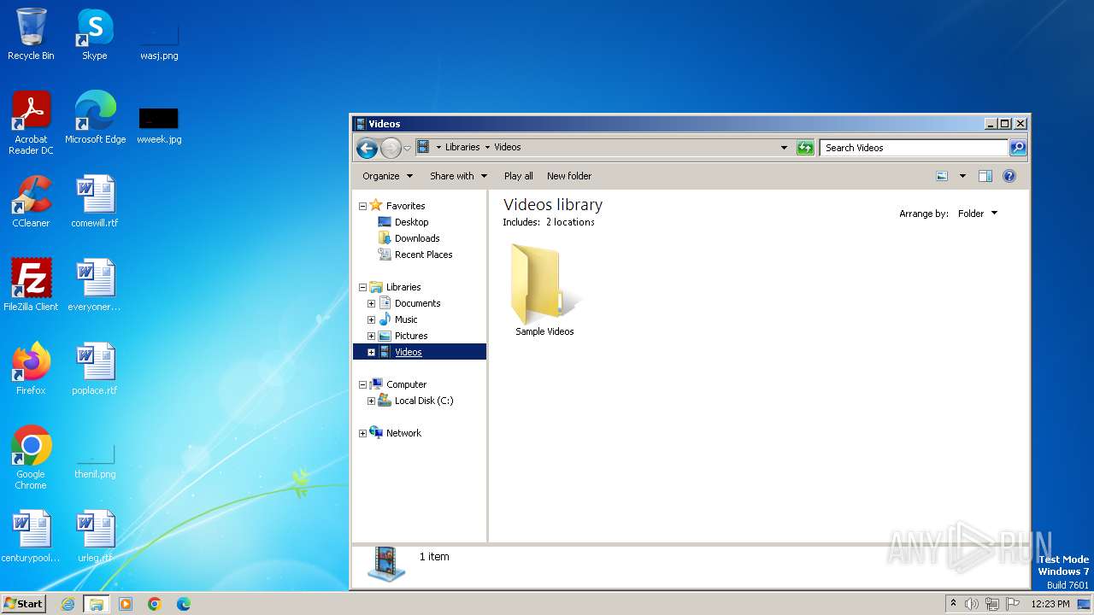Select the wweek.jpg file
Viewport: 1094px width, 615px height.
point(159,124)
